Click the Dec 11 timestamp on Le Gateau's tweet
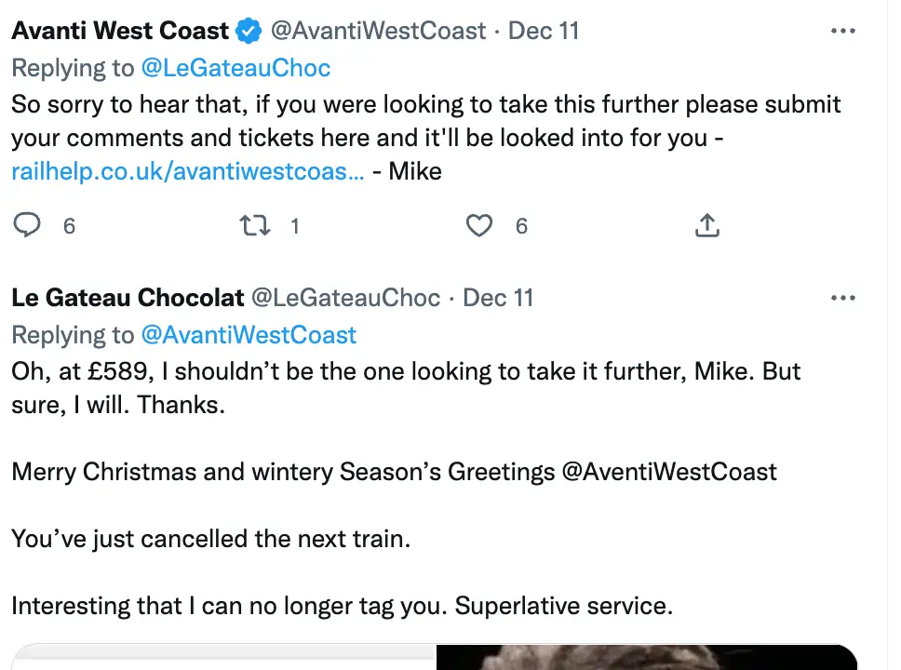This screenshot has height=670, width=901. (x=498, y=297)
